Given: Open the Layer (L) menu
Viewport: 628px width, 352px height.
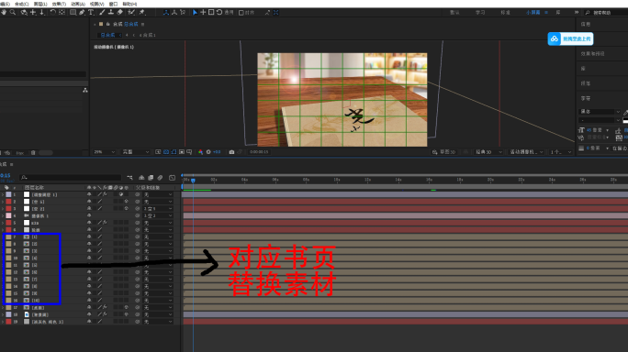Looking at the screenshot, I should [40, 4].
